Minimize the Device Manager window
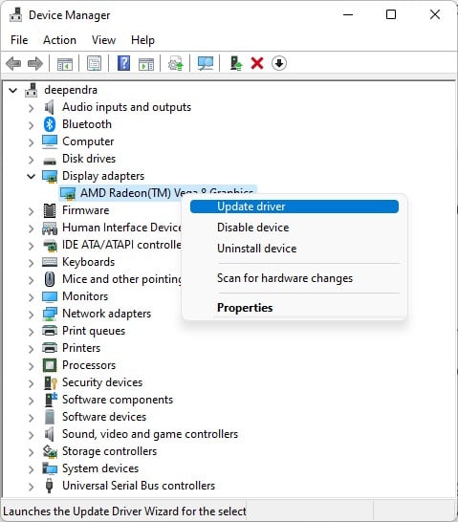The height and width of the screenshot is (522, 458). click(348, 14)
